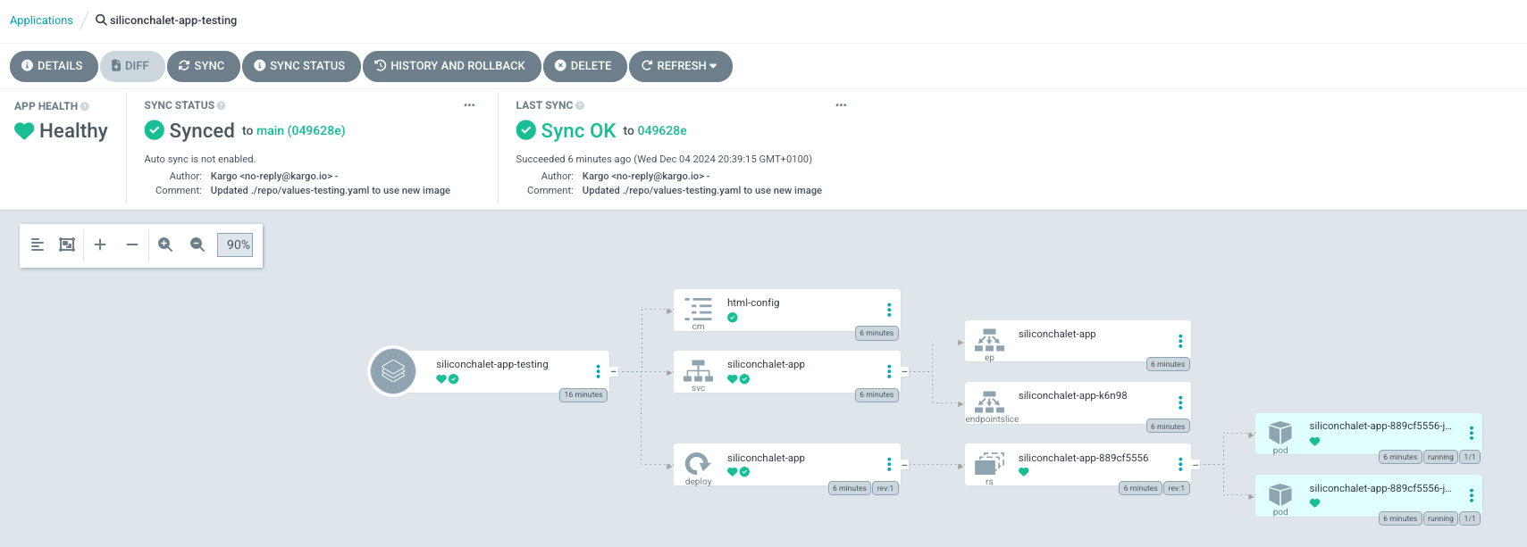Click the html-config configmap icon
Screen dimensions: 1527x547
698,309
